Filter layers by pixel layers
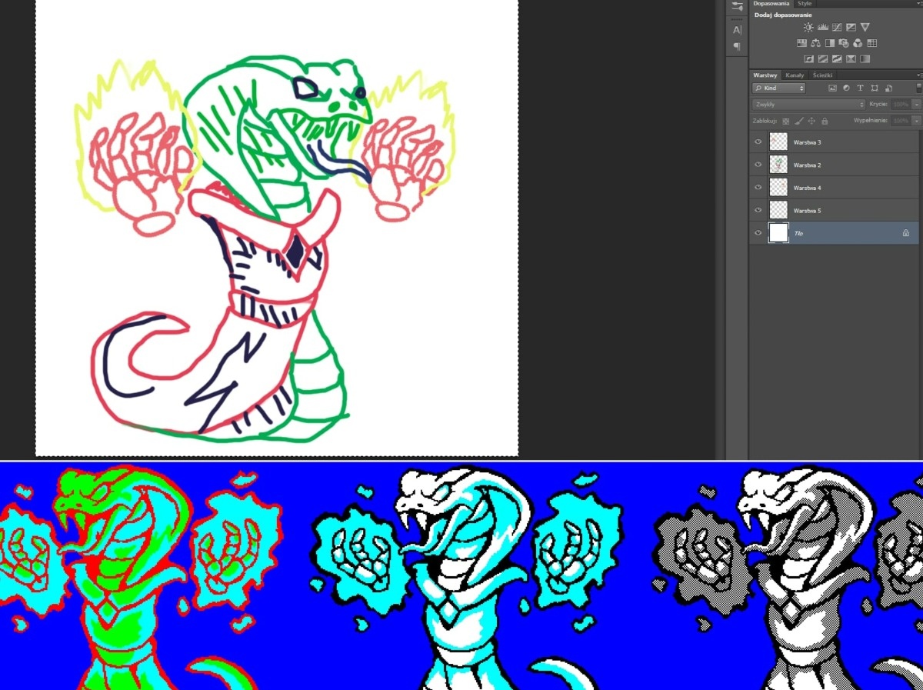This screenshot has width=923, height=690. pyautogui.click(x=832, y=88)
